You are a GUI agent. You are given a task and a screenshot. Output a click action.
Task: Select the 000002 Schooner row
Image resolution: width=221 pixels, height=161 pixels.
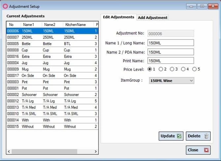pyautogui.click(x=52, y=94)
